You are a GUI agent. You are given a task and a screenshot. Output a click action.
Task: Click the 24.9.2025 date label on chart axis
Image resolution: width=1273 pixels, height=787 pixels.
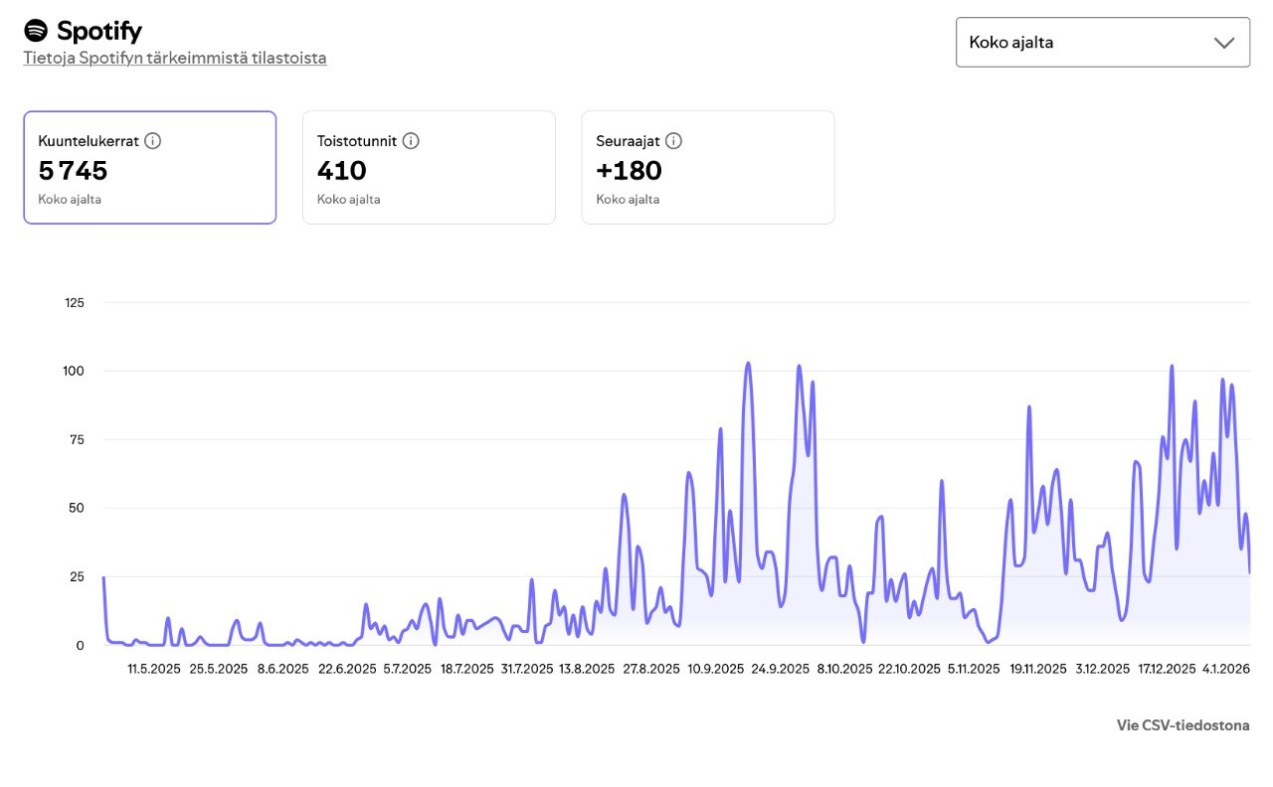[x=780, y=669]
